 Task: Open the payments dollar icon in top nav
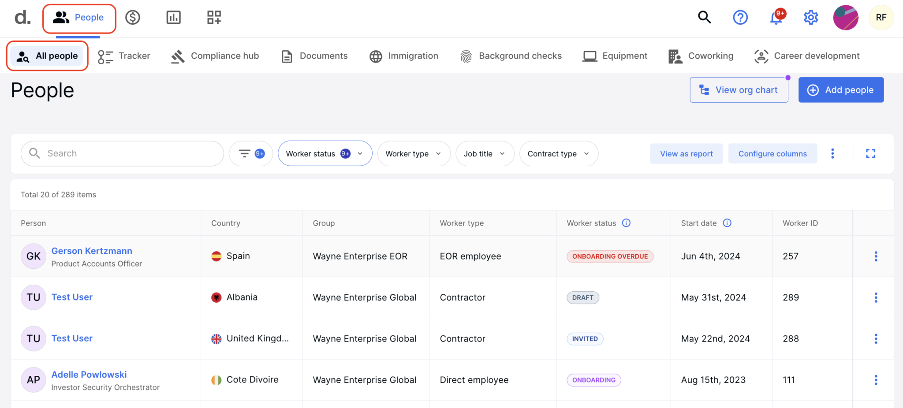[x=132, y=18]
